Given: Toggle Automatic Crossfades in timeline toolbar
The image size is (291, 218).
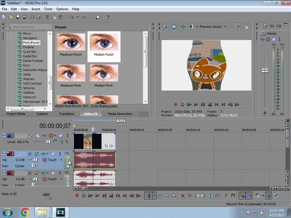Looking at the screenshot, I should pyautogui.click(x=249, y=196).
